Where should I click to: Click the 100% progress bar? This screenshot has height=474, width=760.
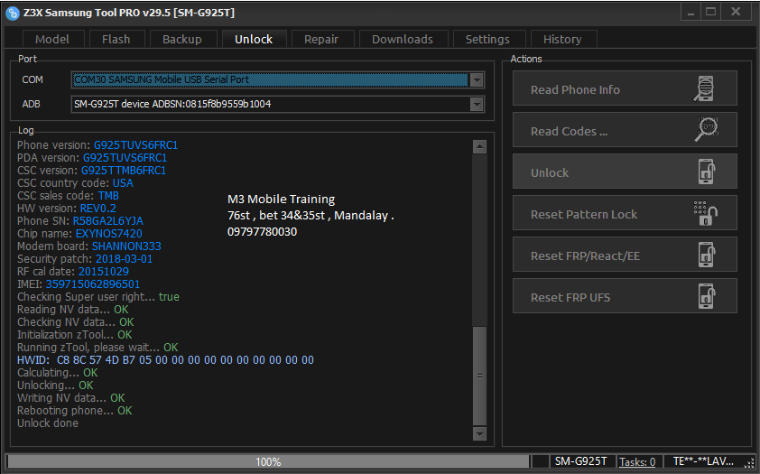[268, 462]
